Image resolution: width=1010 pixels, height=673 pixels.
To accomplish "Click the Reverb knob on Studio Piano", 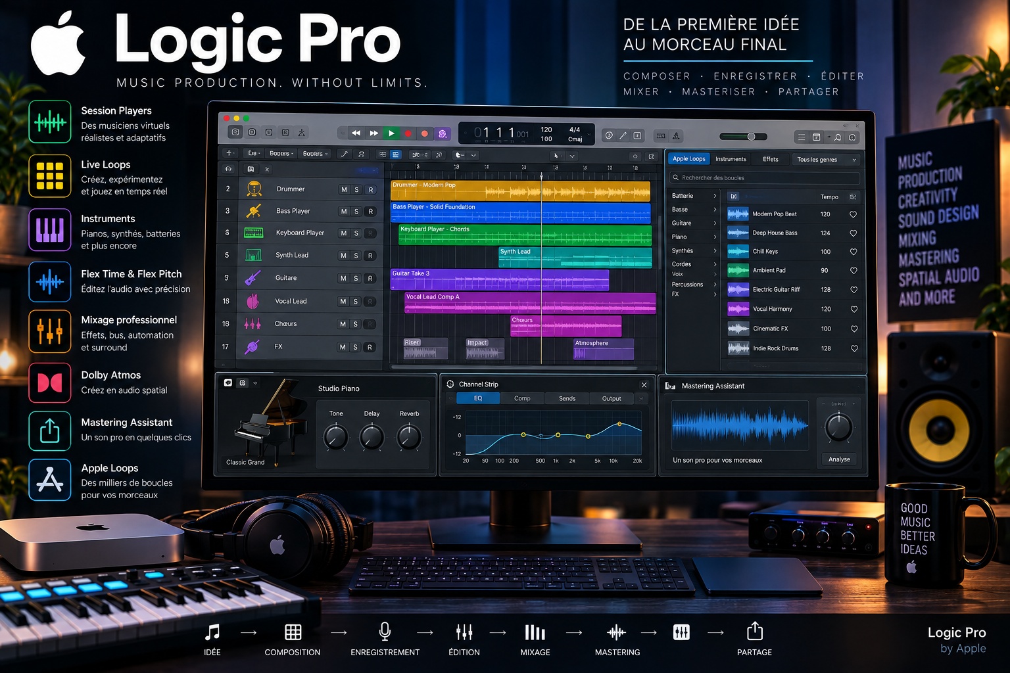I will (x=409, y=436).
